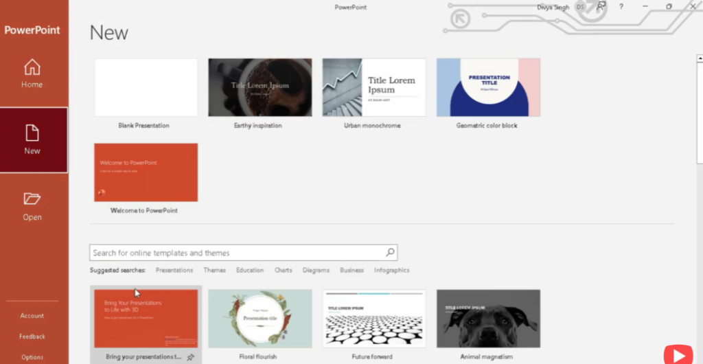Search suggested 'Themes' templates

pyautogui.click(x=214, y=270)
